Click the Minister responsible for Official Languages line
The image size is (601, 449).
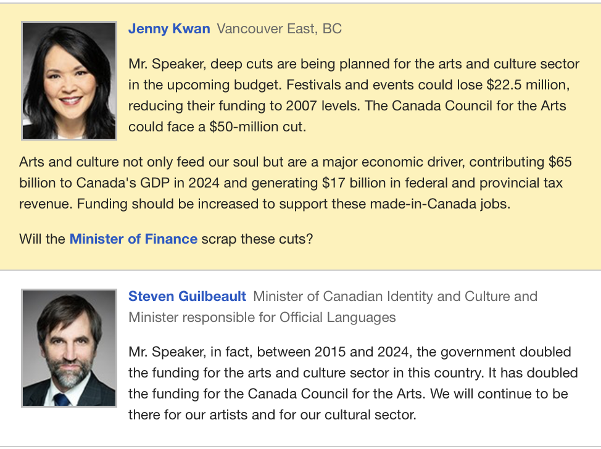pos(262,318)
